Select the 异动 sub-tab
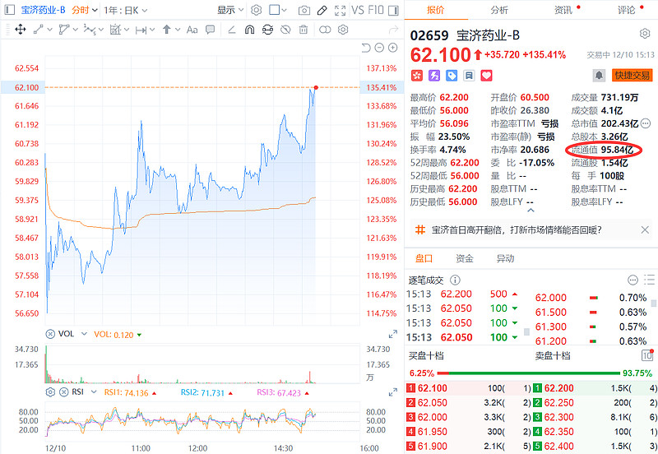This screenshot has height=454, width=658. coord(505,258)
